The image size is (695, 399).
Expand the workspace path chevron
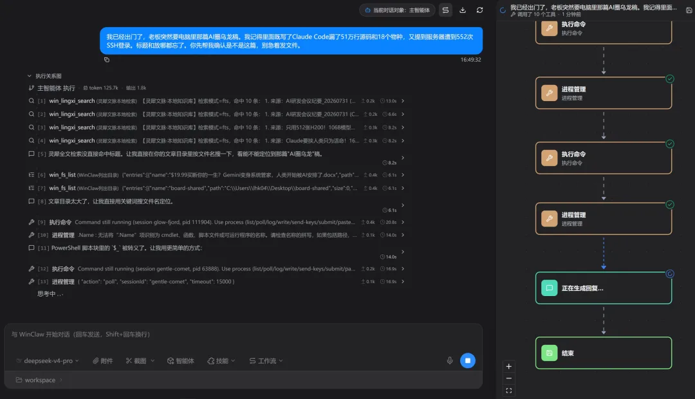coord(60,380)
